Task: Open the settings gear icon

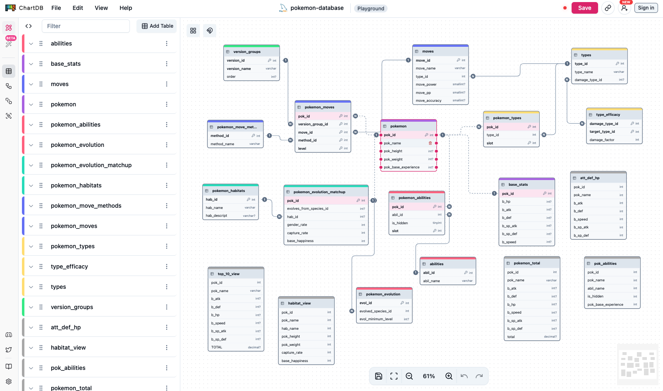Action: point(9,381)
